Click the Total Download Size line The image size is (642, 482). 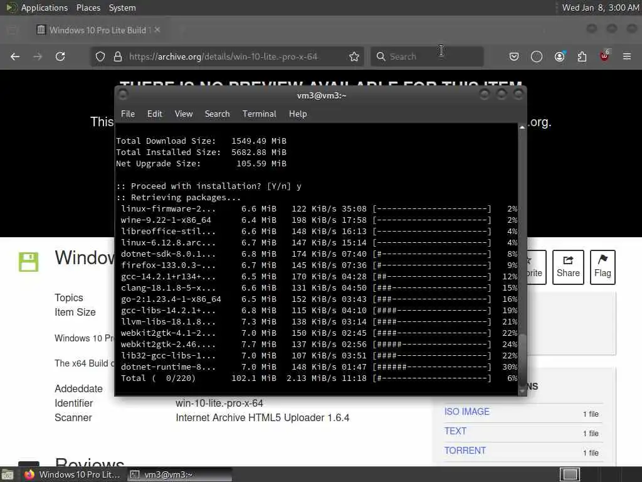coord(201,141)
